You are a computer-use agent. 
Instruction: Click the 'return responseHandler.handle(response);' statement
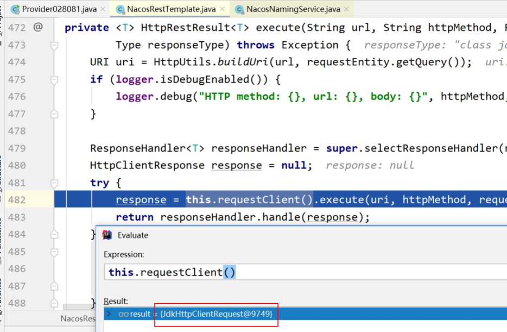(243, 217)
